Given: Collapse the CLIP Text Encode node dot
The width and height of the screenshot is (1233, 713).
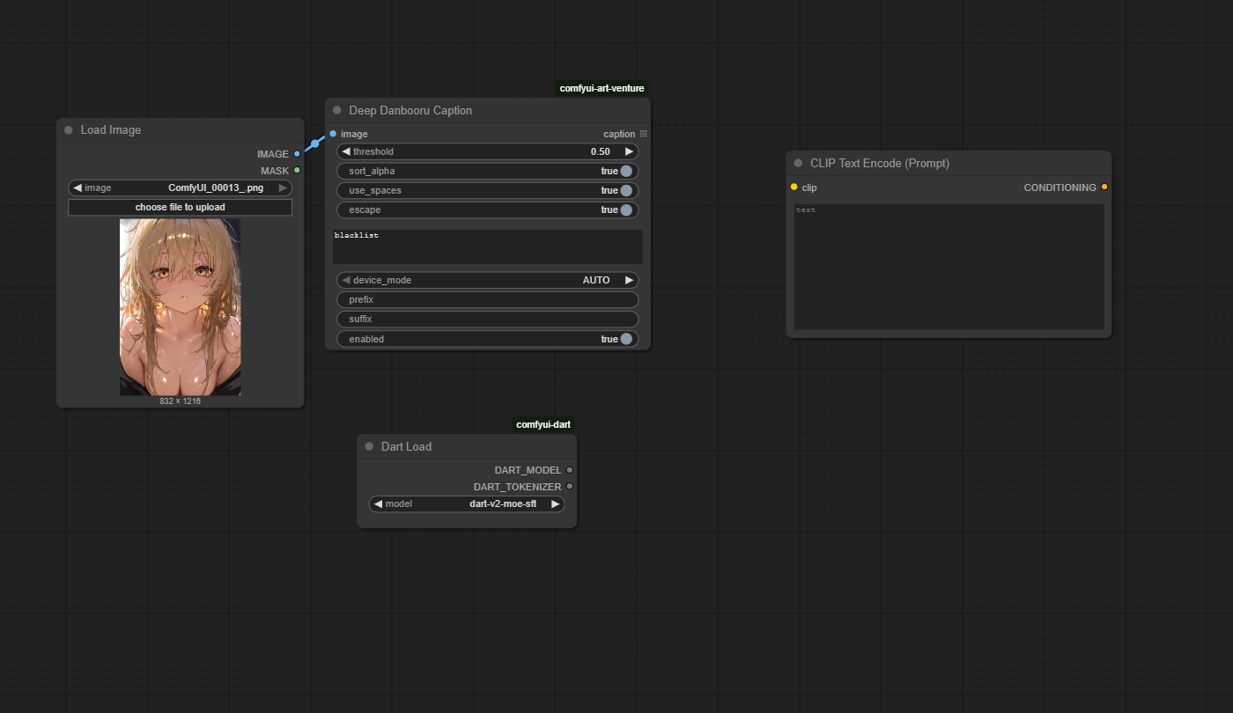Looking at the screenshot, I should click(x=799, y=164).
